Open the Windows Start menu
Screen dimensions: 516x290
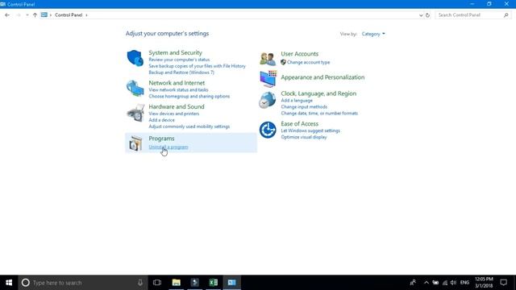tap(9, 283)
